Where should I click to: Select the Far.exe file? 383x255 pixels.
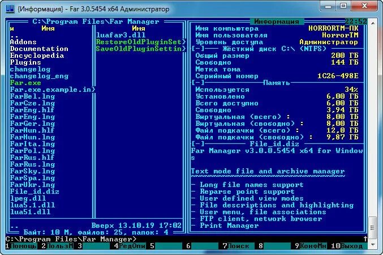tap(25, 83)
